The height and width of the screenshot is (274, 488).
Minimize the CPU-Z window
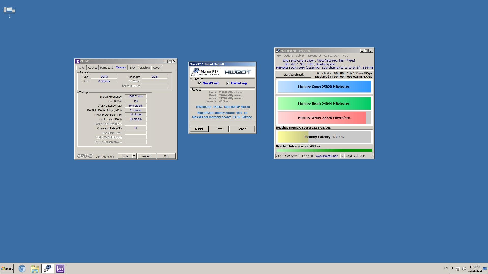pyautogui.click(x=165, y=61)
